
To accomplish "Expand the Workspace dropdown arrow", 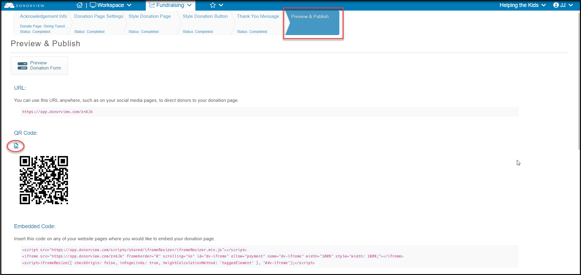I will (x=129, y=5).
